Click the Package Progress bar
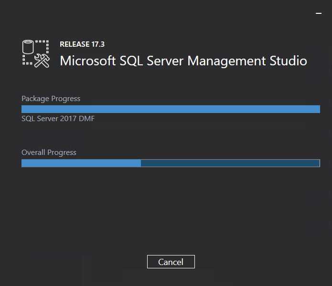332x286 pixels. pyautogui.click(x=171, y=109)
